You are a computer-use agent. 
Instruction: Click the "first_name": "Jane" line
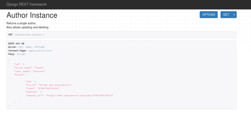29,68
